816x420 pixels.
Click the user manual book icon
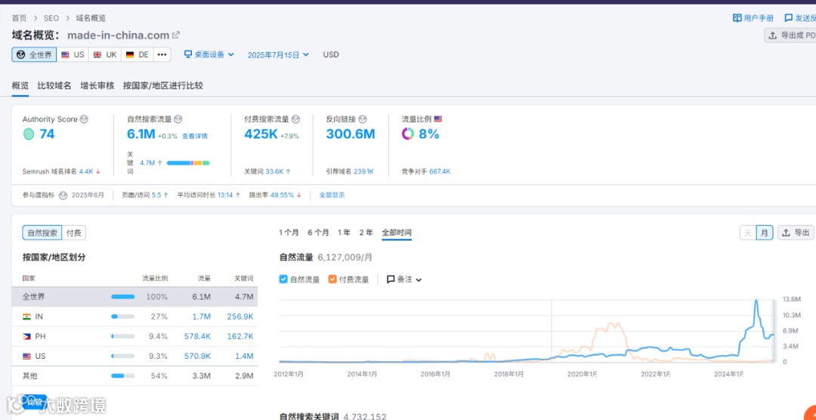737,17
